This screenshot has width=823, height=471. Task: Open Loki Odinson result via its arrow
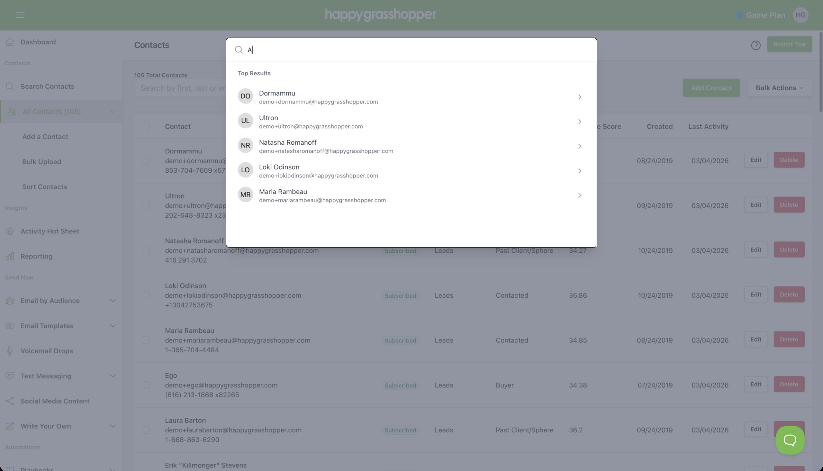coord(580,171)
